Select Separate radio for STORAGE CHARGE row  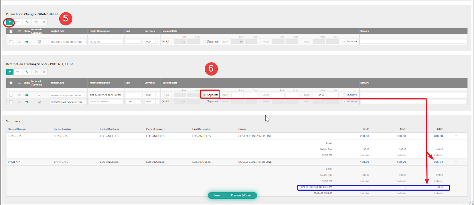tap(205, 101)
